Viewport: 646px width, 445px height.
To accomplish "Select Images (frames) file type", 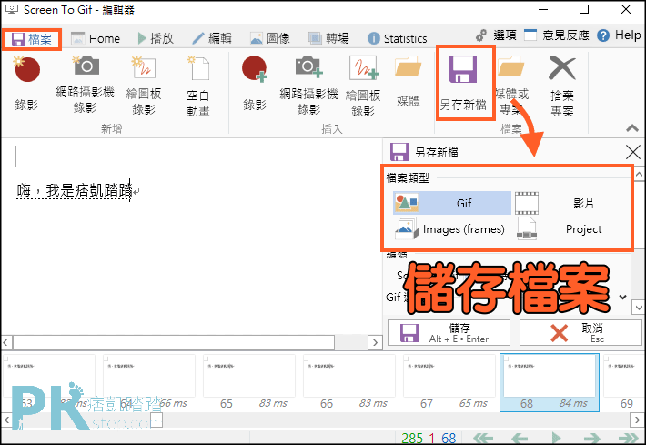I will click(x=452, y=228).
